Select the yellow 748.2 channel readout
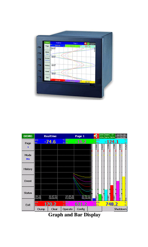The width and height of the screenshot is (148, 247). click(x=112, y=204)
